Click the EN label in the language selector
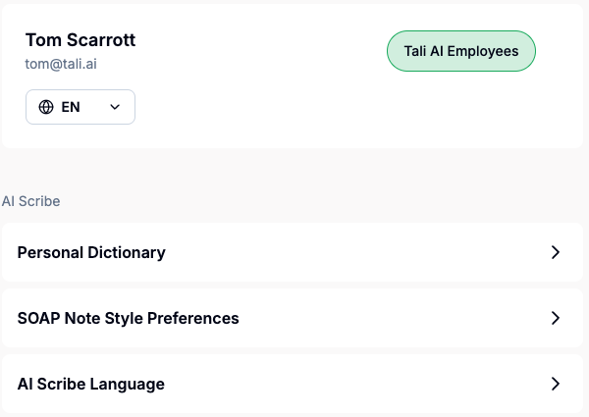 point(71,107)
